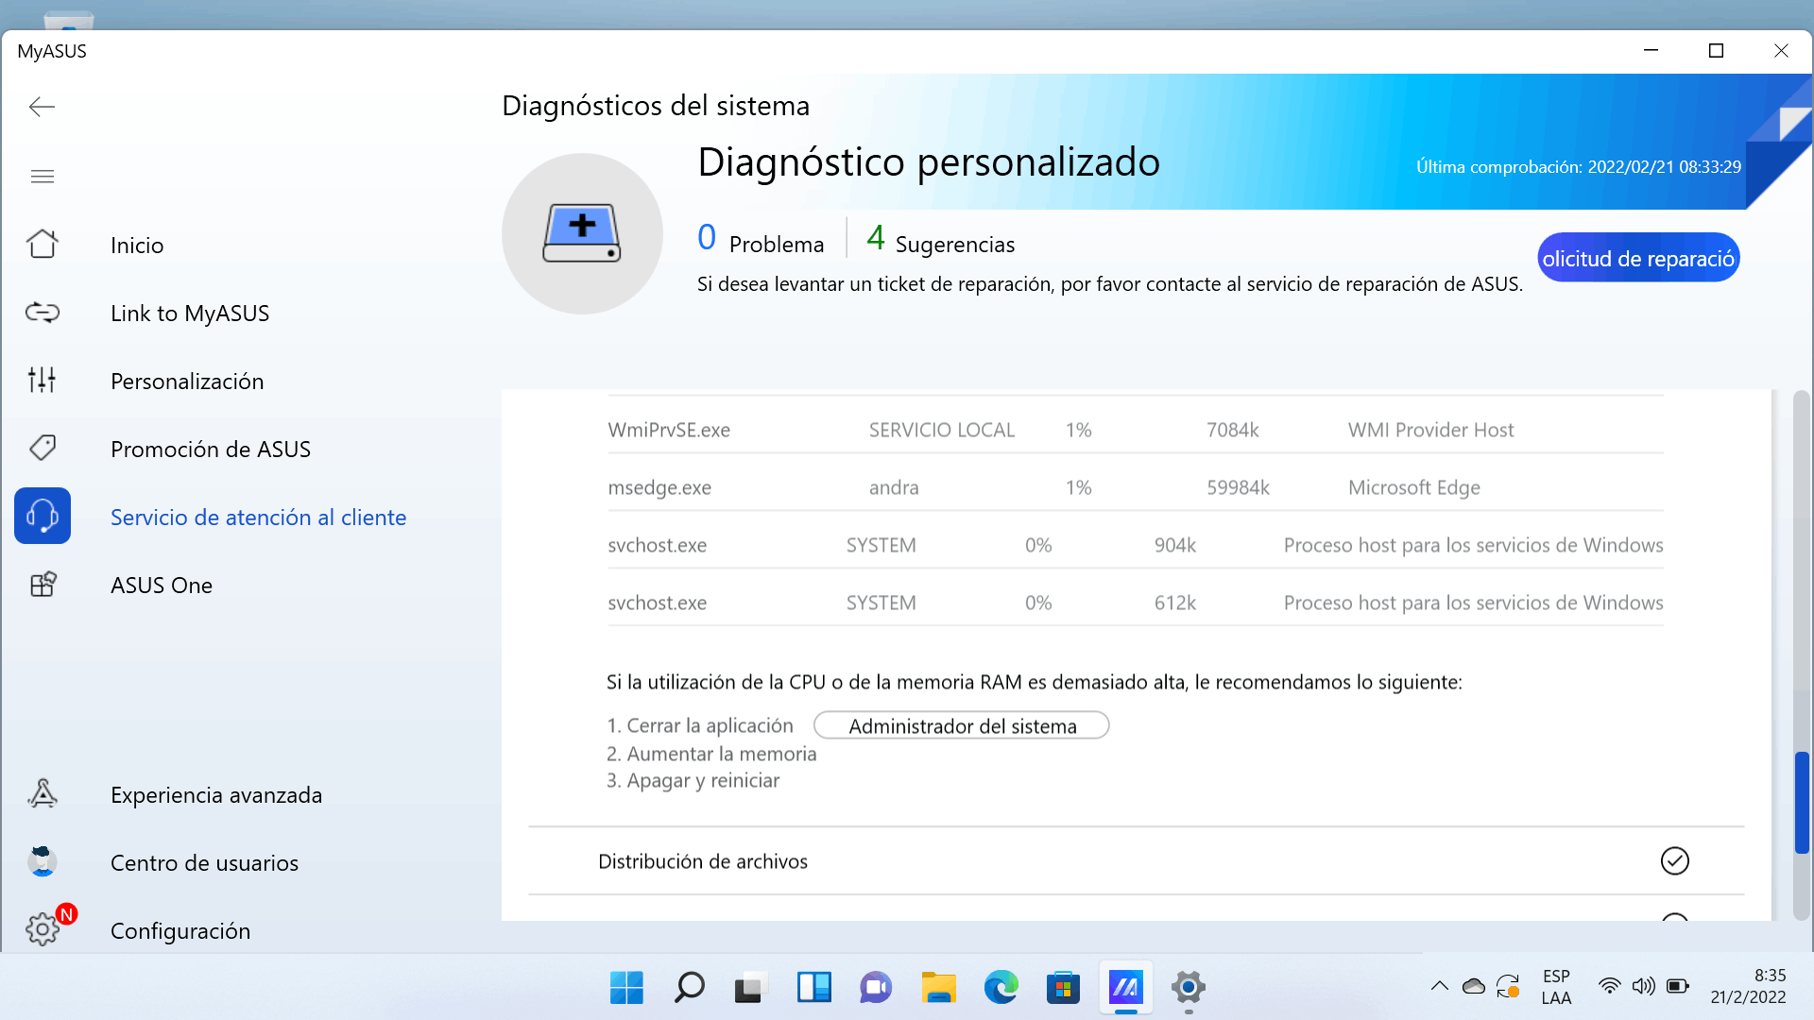Open Servicio de atención al cliente menu
The image size is (1814, 1020).
click(258, 517)
